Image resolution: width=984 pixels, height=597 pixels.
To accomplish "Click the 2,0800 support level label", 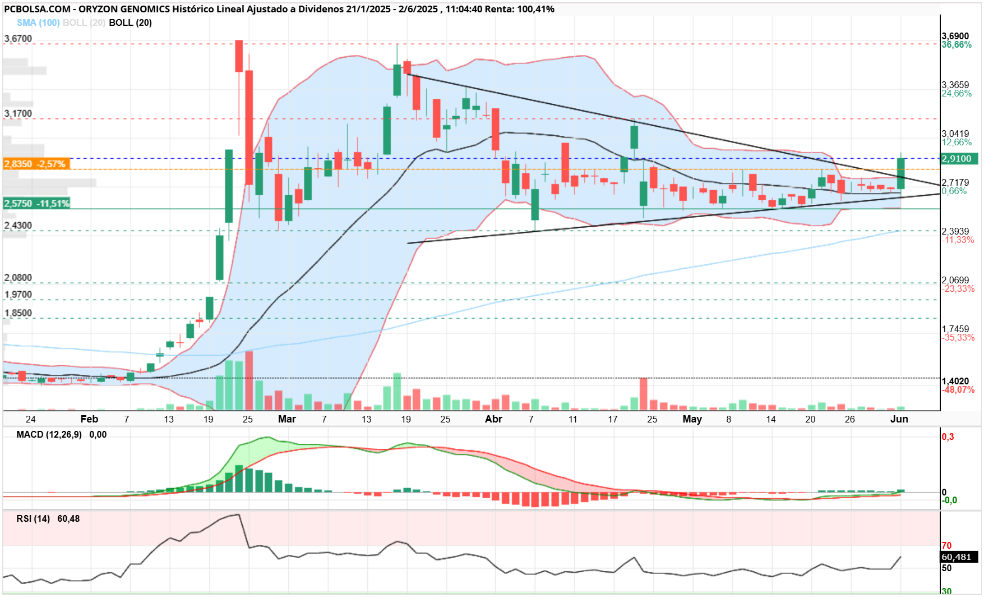I will coord(18,278).
